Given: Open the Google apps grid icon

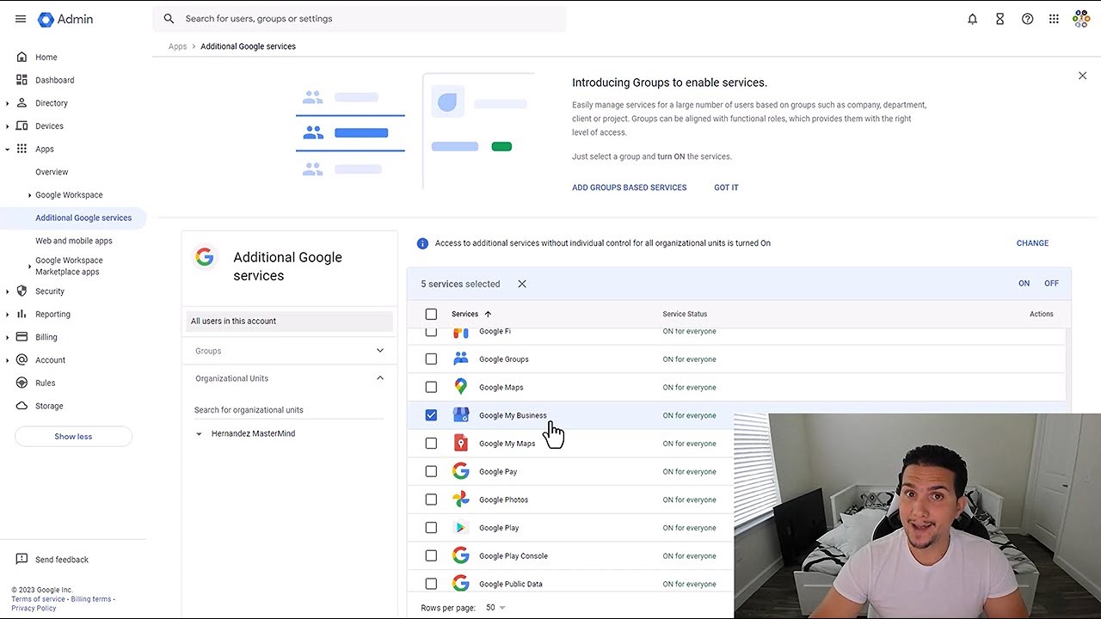Looking at the screenshot, I should pyautogui.click(x=1054, y=18).
